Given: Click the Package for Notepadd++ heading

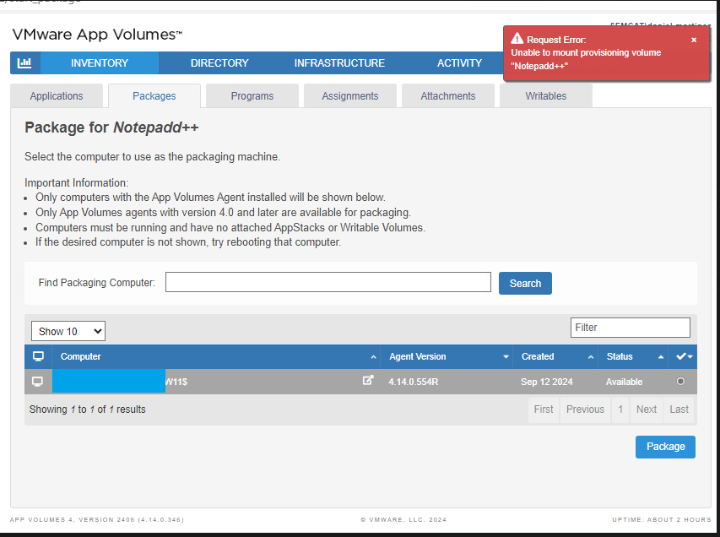Looking at the screenshot, I should tap(111, 127).
